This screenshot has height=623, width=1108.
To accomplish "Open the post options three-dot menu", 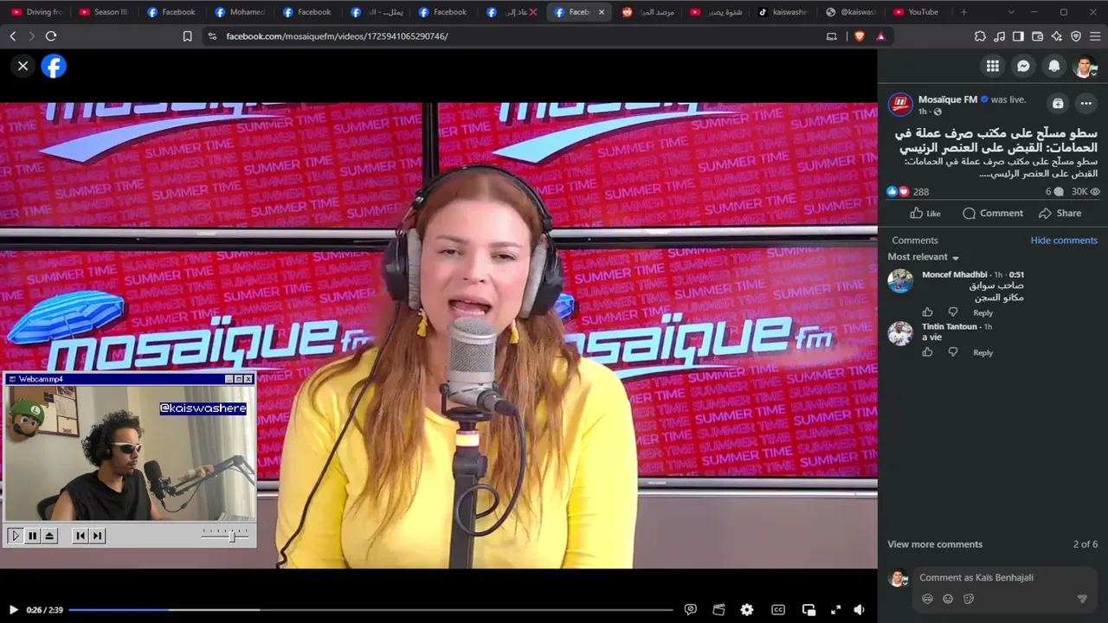I will [x=1086, y=103].
